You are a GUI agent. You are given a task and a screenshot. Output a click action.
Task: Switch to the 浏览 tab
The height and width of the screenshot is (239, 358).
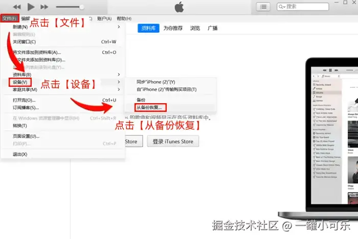(195, 28)
